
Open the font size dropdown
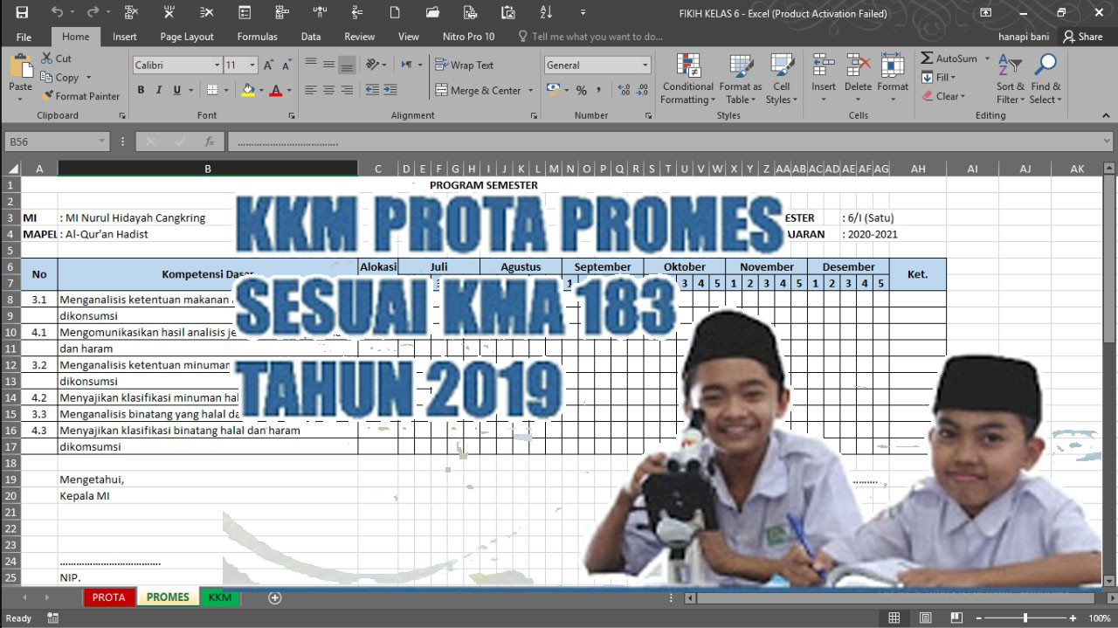(x=252, y=65)
